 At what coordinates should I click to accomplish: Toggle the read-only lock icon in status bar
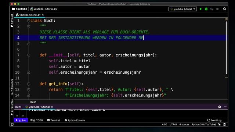click(x=219, y=125)
